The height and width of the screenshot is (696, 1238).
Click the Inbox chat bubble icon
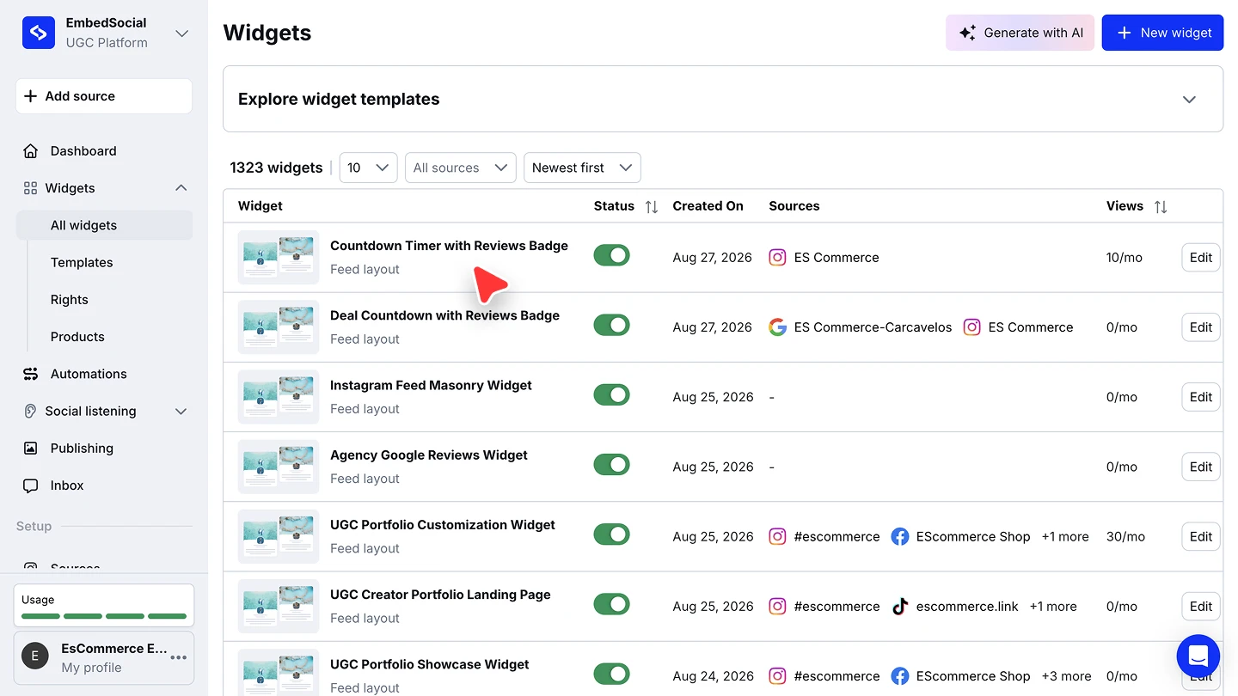tap(31, 485)
